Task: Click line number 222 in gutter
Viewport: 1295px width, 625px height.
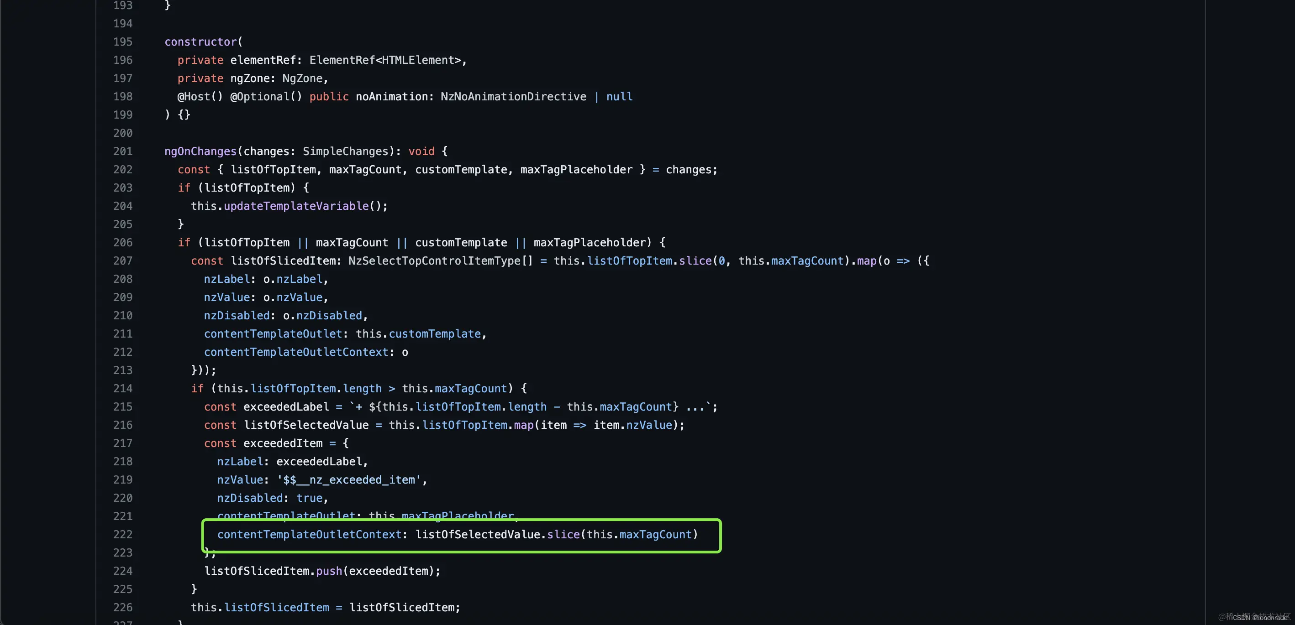Action: pos(123,535)
